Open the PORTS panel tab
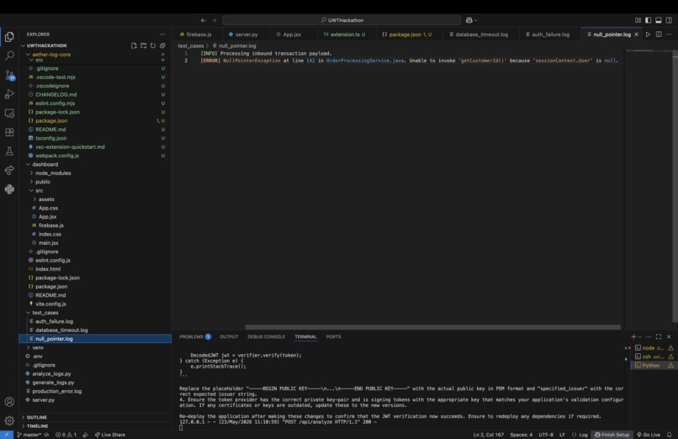Screen dimensions: 678x439 pyautogui.click(x=333, y=336)
